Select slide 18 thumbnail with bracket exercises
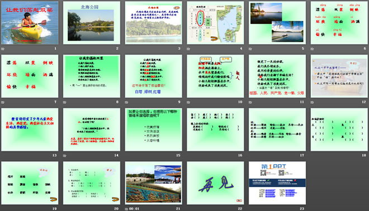This screenshot has height=211, width=369. [x=339, y=130]
